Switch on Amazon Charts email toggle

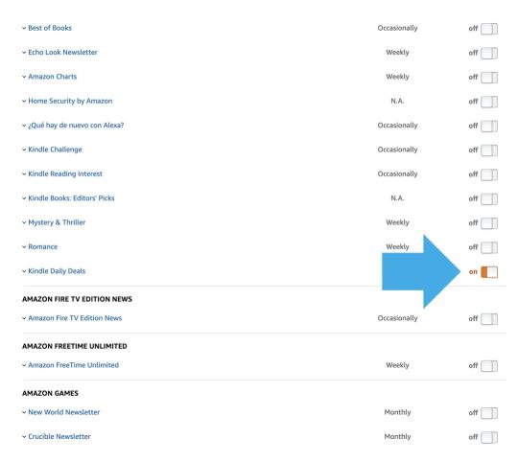(489, 78)
